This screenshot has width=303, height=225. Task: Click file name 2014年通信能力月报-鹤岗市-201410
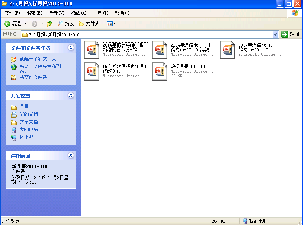click(x=260, y=47)
